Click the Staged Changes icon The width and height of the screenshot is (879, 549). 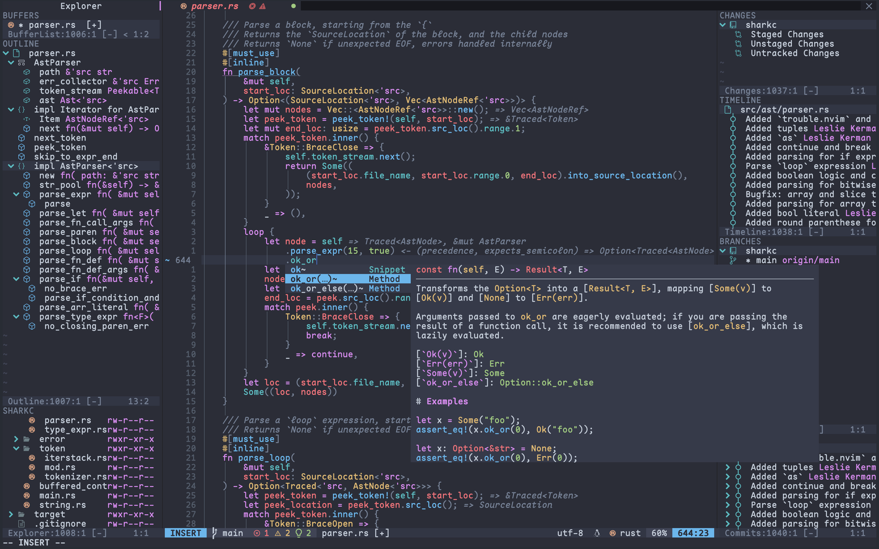point(738,34)
